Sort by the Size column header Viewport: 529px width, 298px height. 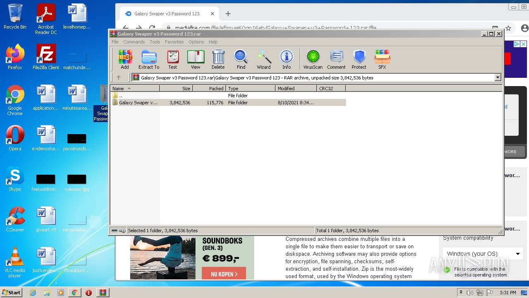tap(176, 88)
